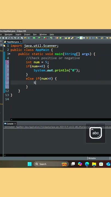Click the console horizontal scrollbar left arrow
Image resolution: width=111 pixels, height=197 pixels.
tap(5, 155)
